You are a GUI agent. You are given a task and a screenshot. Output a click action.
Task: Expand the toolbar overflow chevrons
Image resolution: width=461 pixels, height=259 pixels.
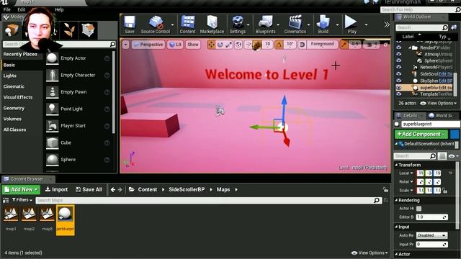[x=387, y=24]
